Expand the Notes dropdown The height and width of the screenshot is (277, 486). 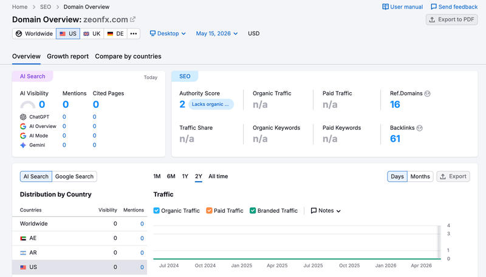click(326, 210)
